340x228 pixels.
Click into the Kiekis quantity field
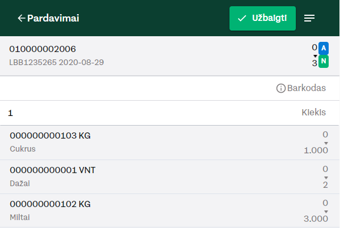(x=170, y=113)
